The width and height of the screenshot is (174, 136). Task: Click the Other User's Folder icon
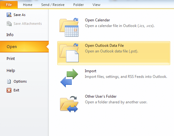69,104
